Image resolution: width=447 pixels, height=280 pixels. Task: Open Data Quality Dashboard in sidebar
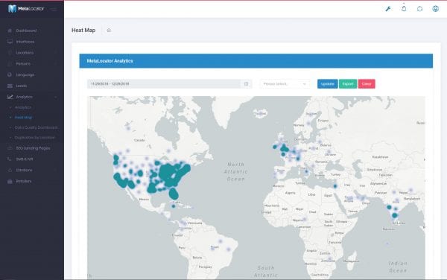tap(36, 127)
